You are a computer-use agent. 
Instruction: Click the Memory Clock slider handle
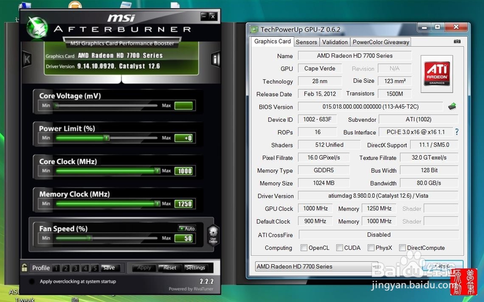157,203
